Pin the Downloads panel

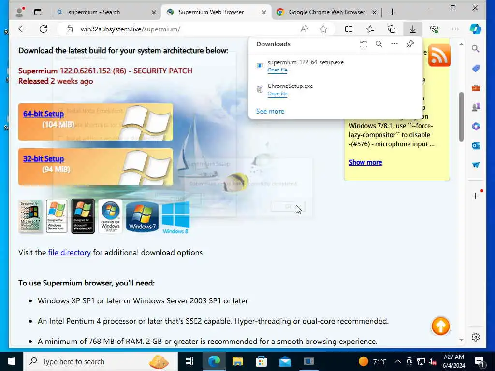(x=410, y=44)
